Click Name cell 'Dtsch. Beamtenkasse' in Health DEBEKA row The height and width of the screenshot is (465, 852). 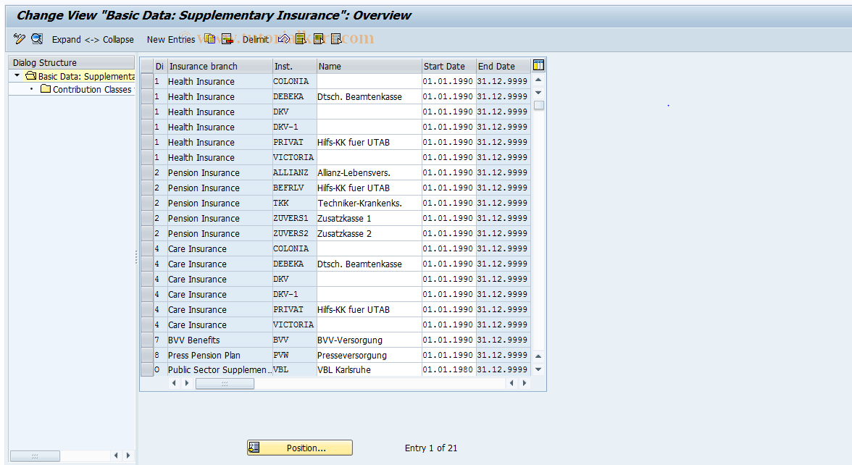click(x=369, y=96)
